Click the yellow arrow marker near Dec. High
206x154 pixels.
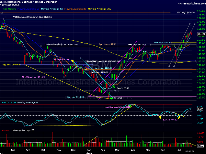pyautogui.click(x=72, y=61)
